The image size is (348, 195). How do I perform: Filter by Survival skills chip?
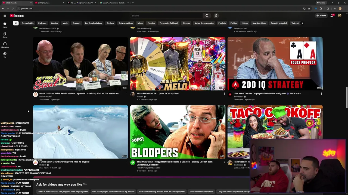[x=27, y=23]
